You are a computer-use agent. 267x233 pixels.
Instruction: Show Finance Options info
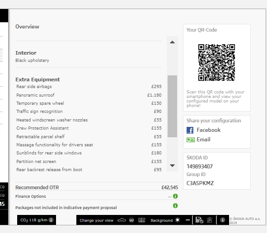(x=175, y=196)
